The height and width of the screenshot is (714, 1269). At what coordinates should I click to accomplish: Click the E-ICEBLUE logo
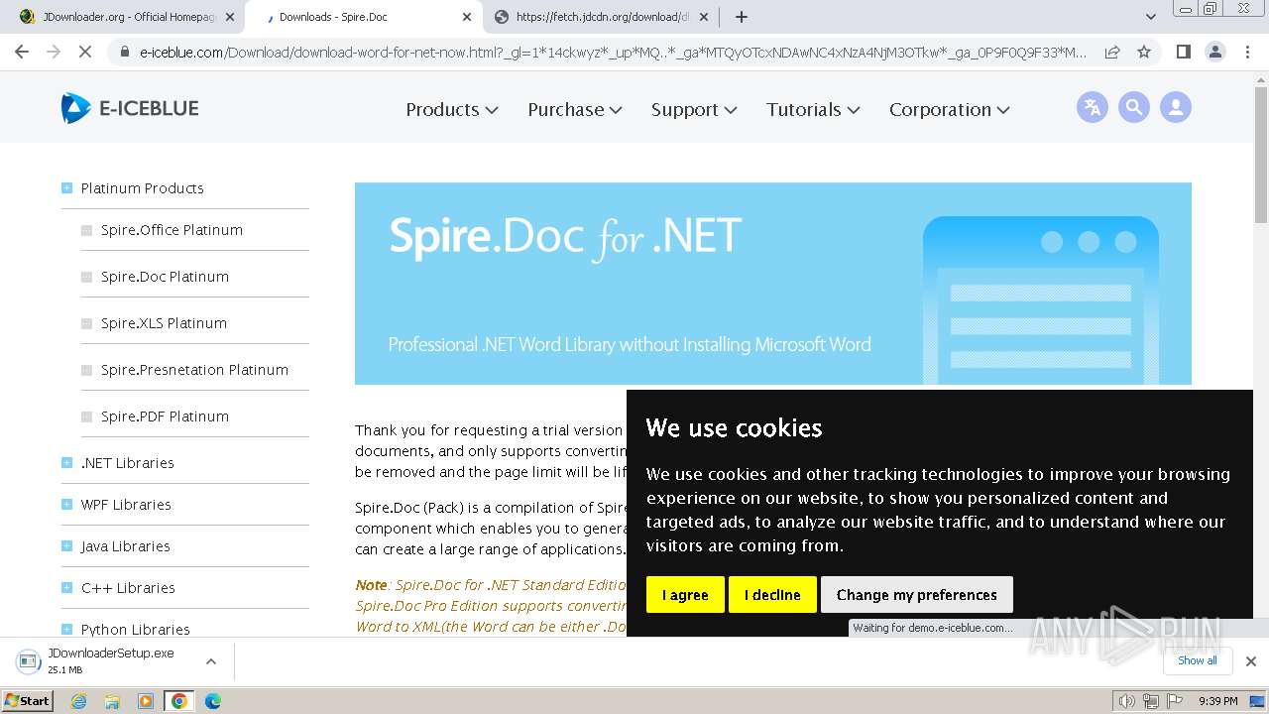[130, 108]
